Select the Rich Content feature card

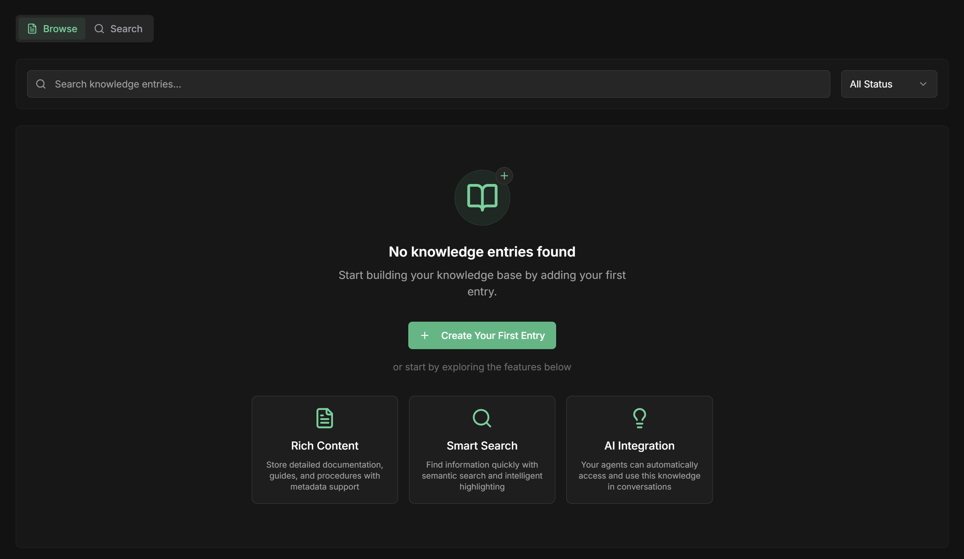click(x=324, y=450)
